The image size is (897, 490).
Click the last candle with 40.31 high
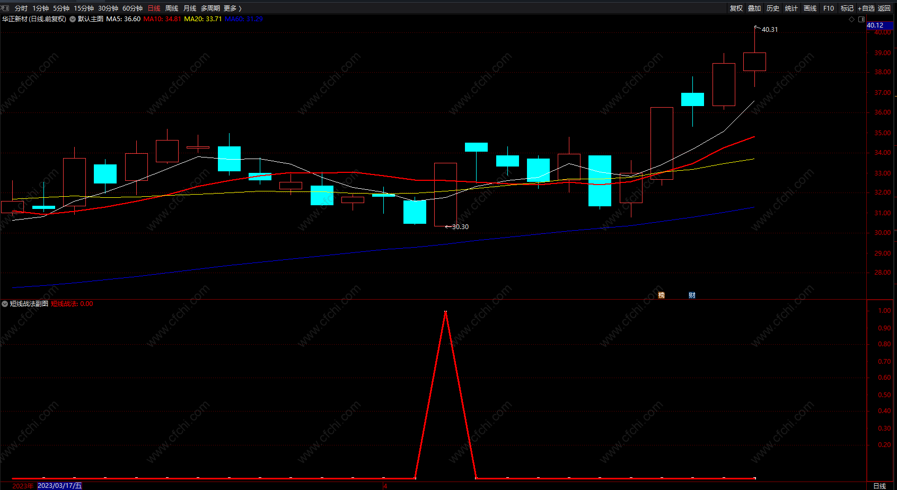[754, 62]
